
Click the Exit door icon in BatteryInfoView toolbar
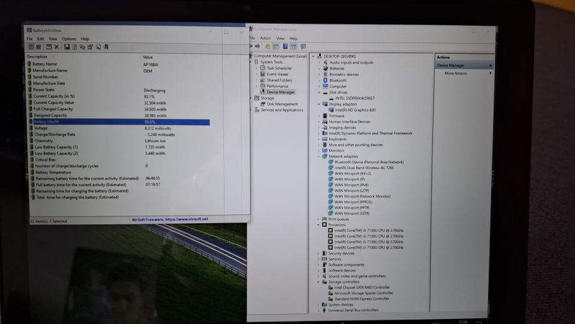[x=106, y=47]
